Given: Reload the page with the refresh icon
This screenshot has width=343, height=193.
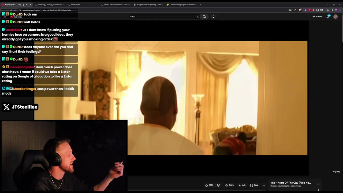Looking at the screenshot, I should point(11,10).
